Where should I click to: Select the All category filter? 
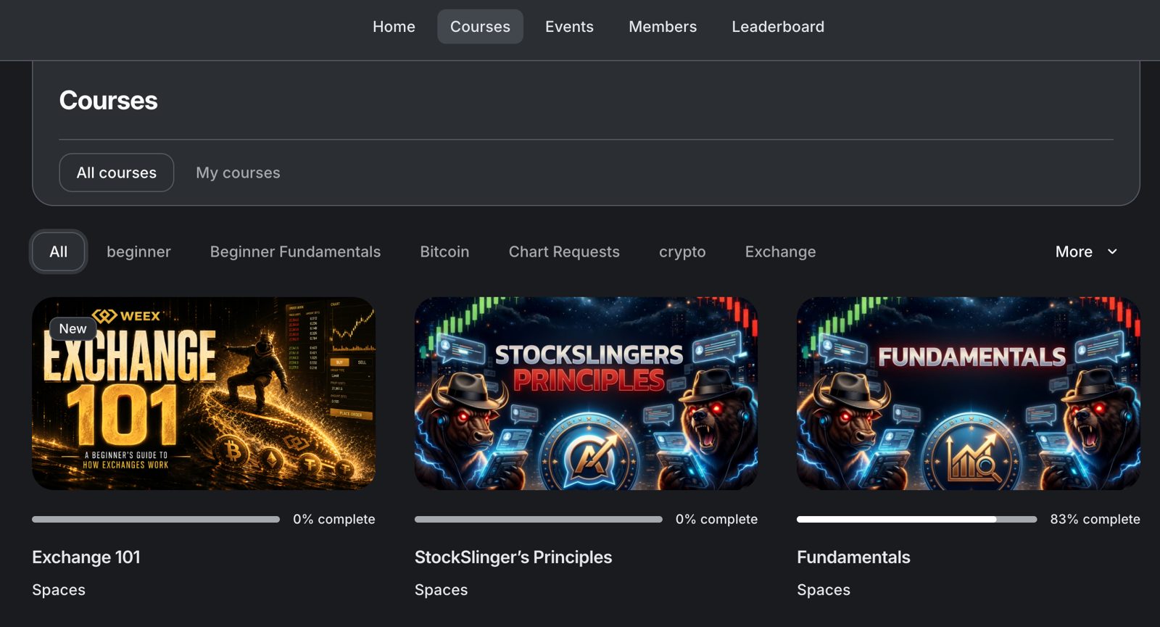59,252
